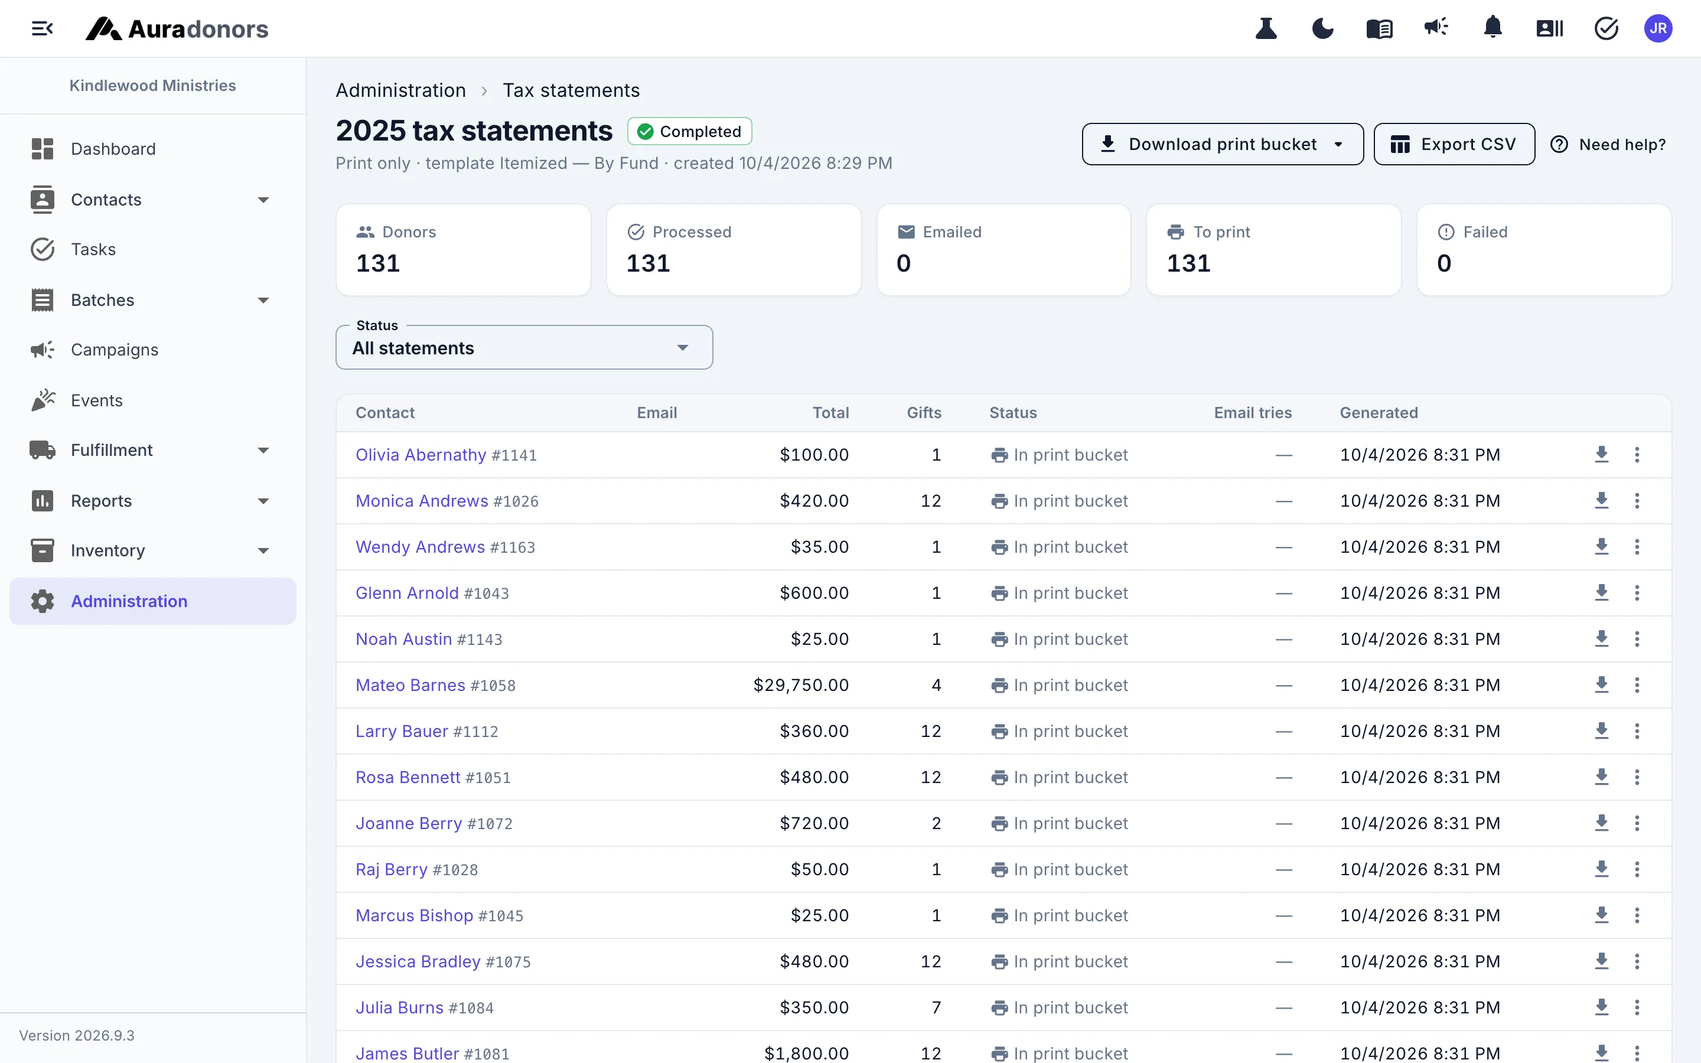Open the Status filter dropdown

(524, 347)
